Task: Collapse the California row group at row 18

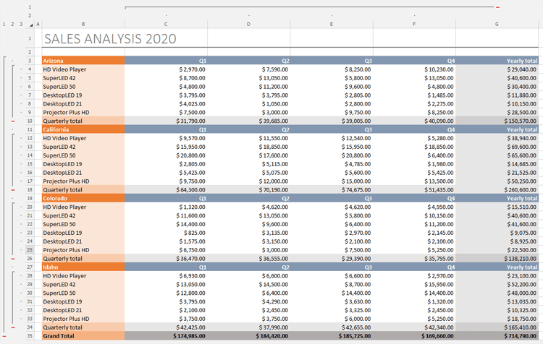Action: click(13, 189)
